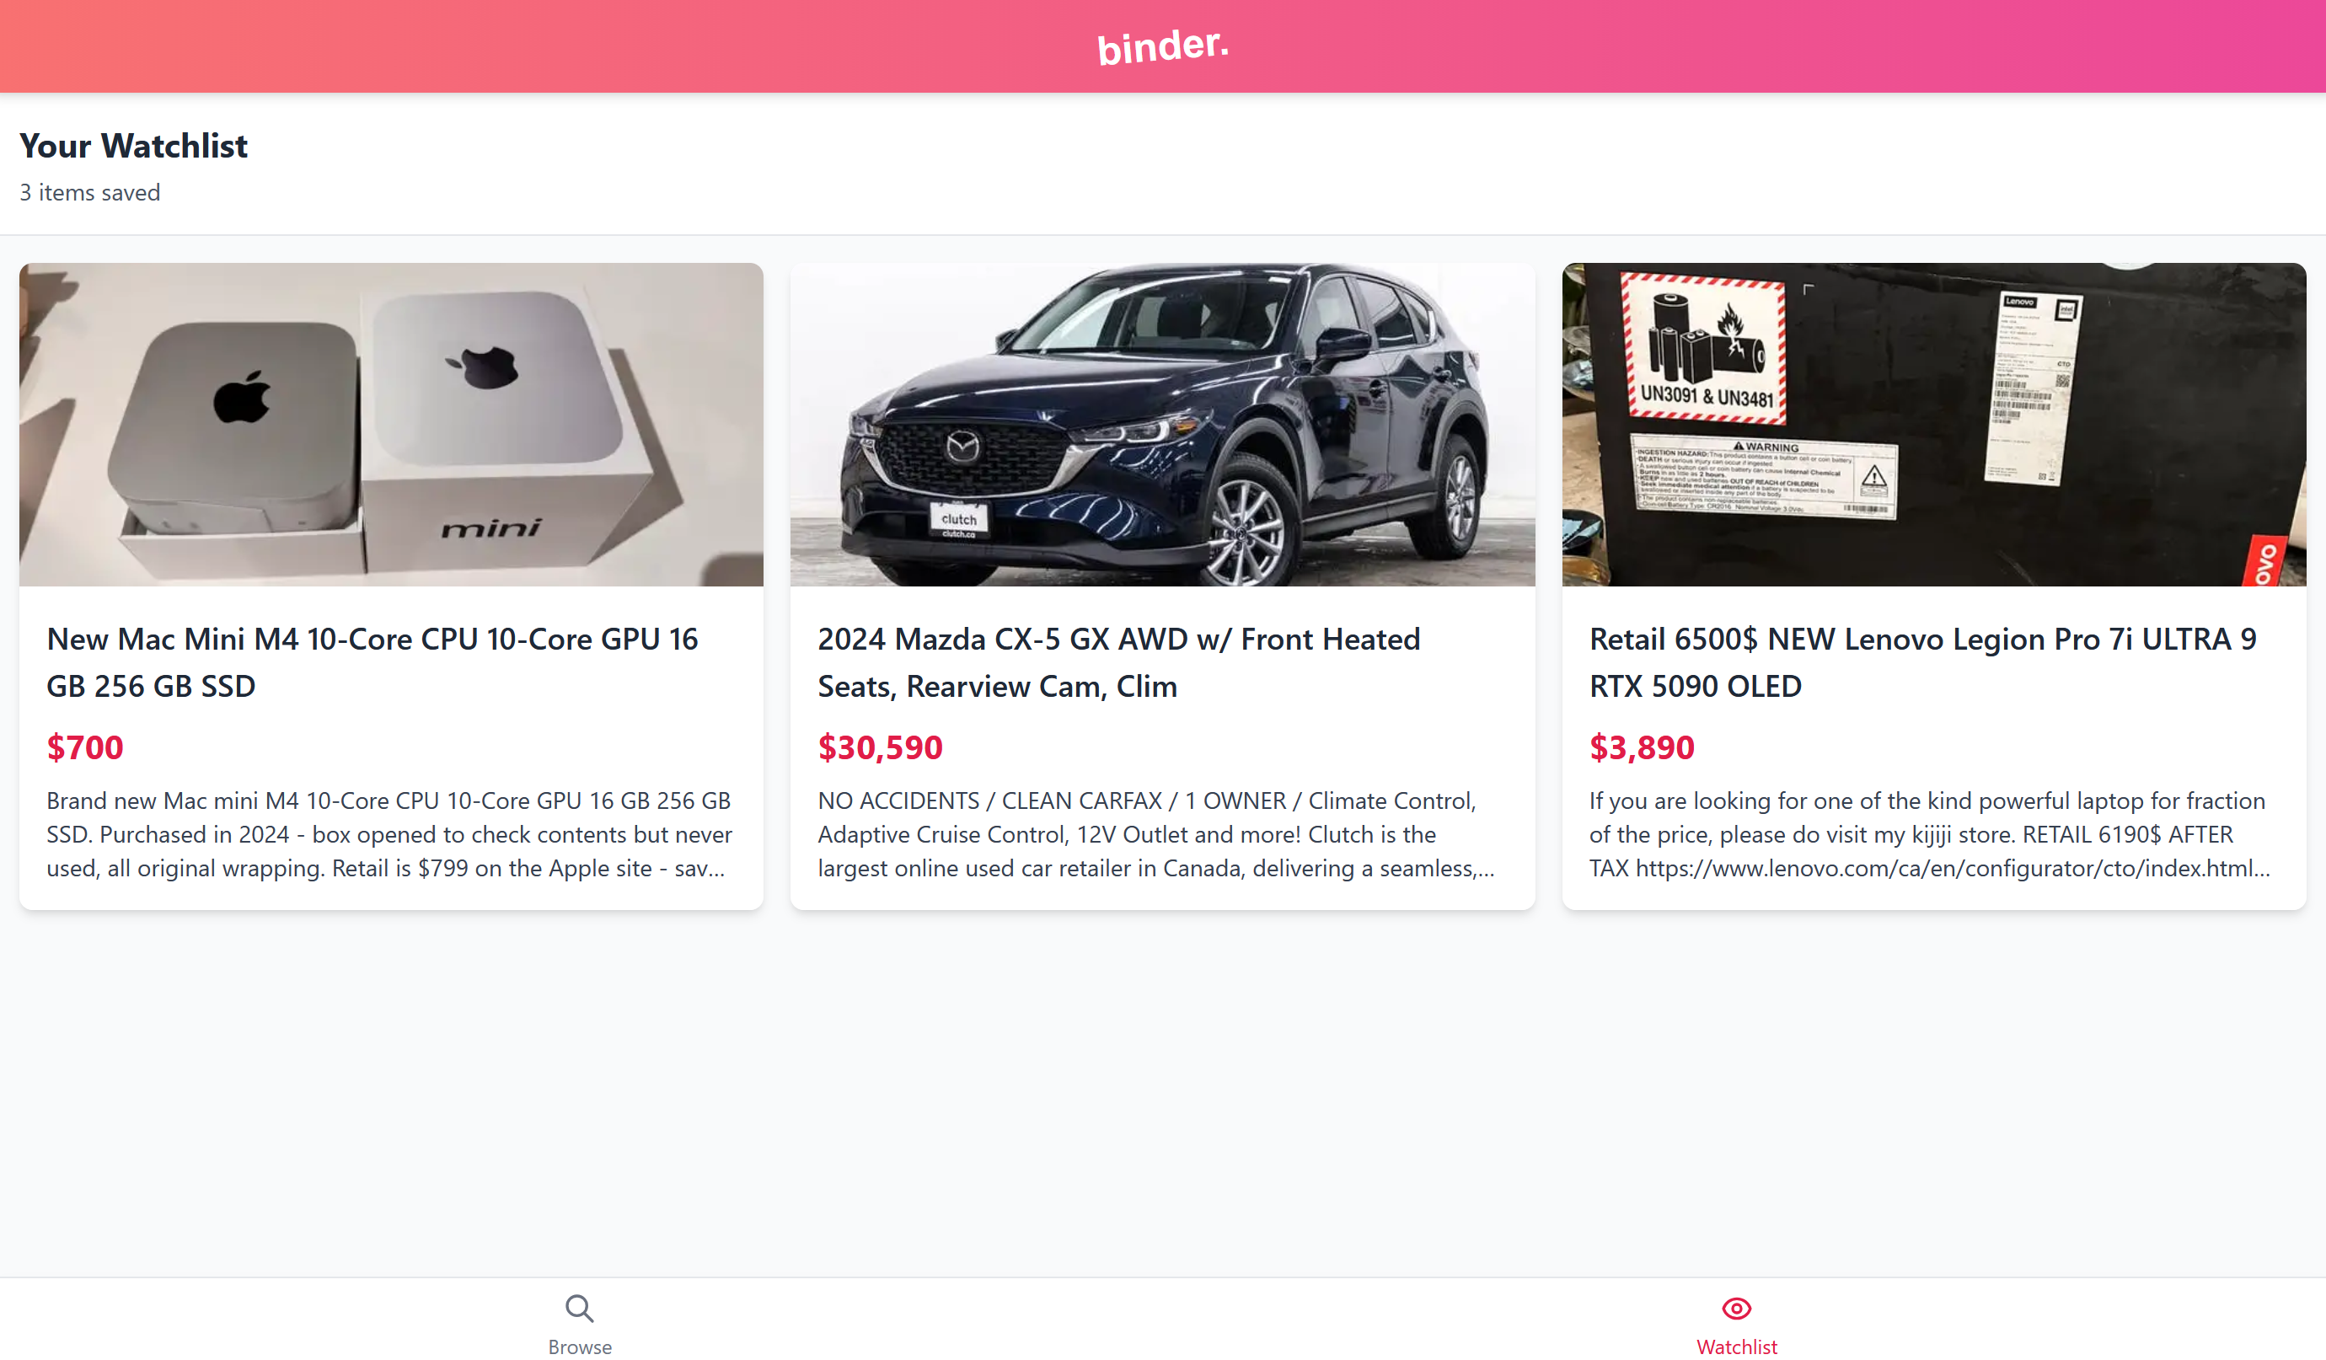This screenshot has height=1360, width=2326.
Task: Click the Lenovo kijiji store description text
Action: click(1929, 834)
